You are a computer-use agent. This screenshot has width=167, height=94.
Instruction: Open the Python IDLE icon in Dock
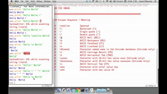[92, 90]
